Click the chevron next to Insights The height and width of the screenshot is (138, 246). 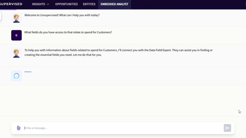coord(48,4)
